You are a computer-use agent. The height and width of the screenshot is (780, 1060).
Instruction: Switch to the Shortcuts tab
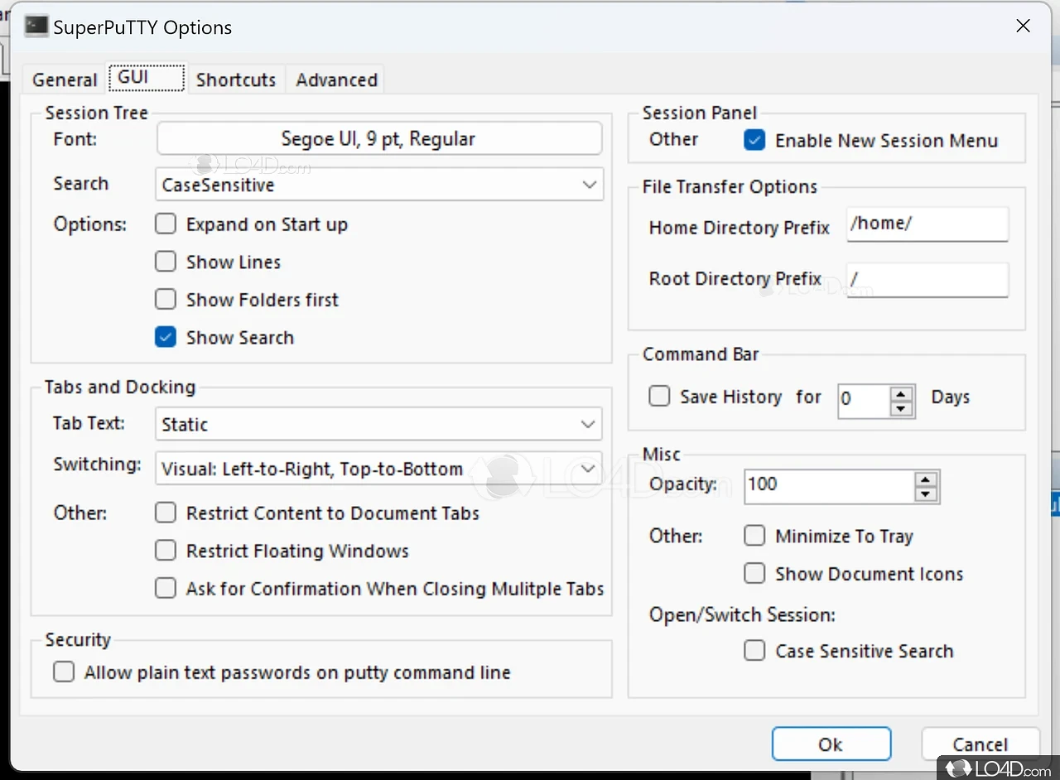point(236,79)
